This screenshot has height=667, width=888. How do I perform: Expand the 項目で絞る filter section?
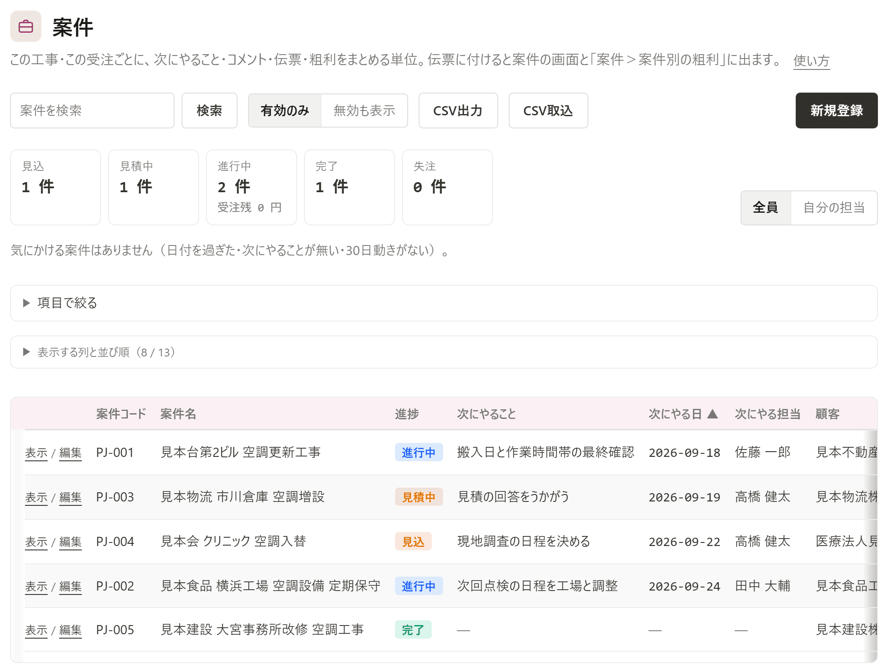[444, 303]
